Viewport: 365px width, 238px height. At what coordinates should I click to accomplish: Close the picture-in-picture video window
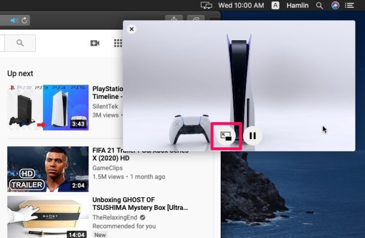coord(132,29)
